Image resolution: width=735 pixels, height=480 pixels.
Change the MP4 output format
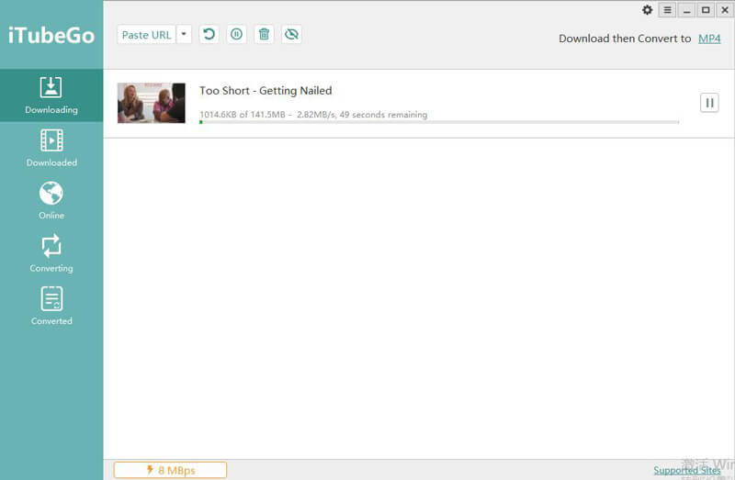709,39
